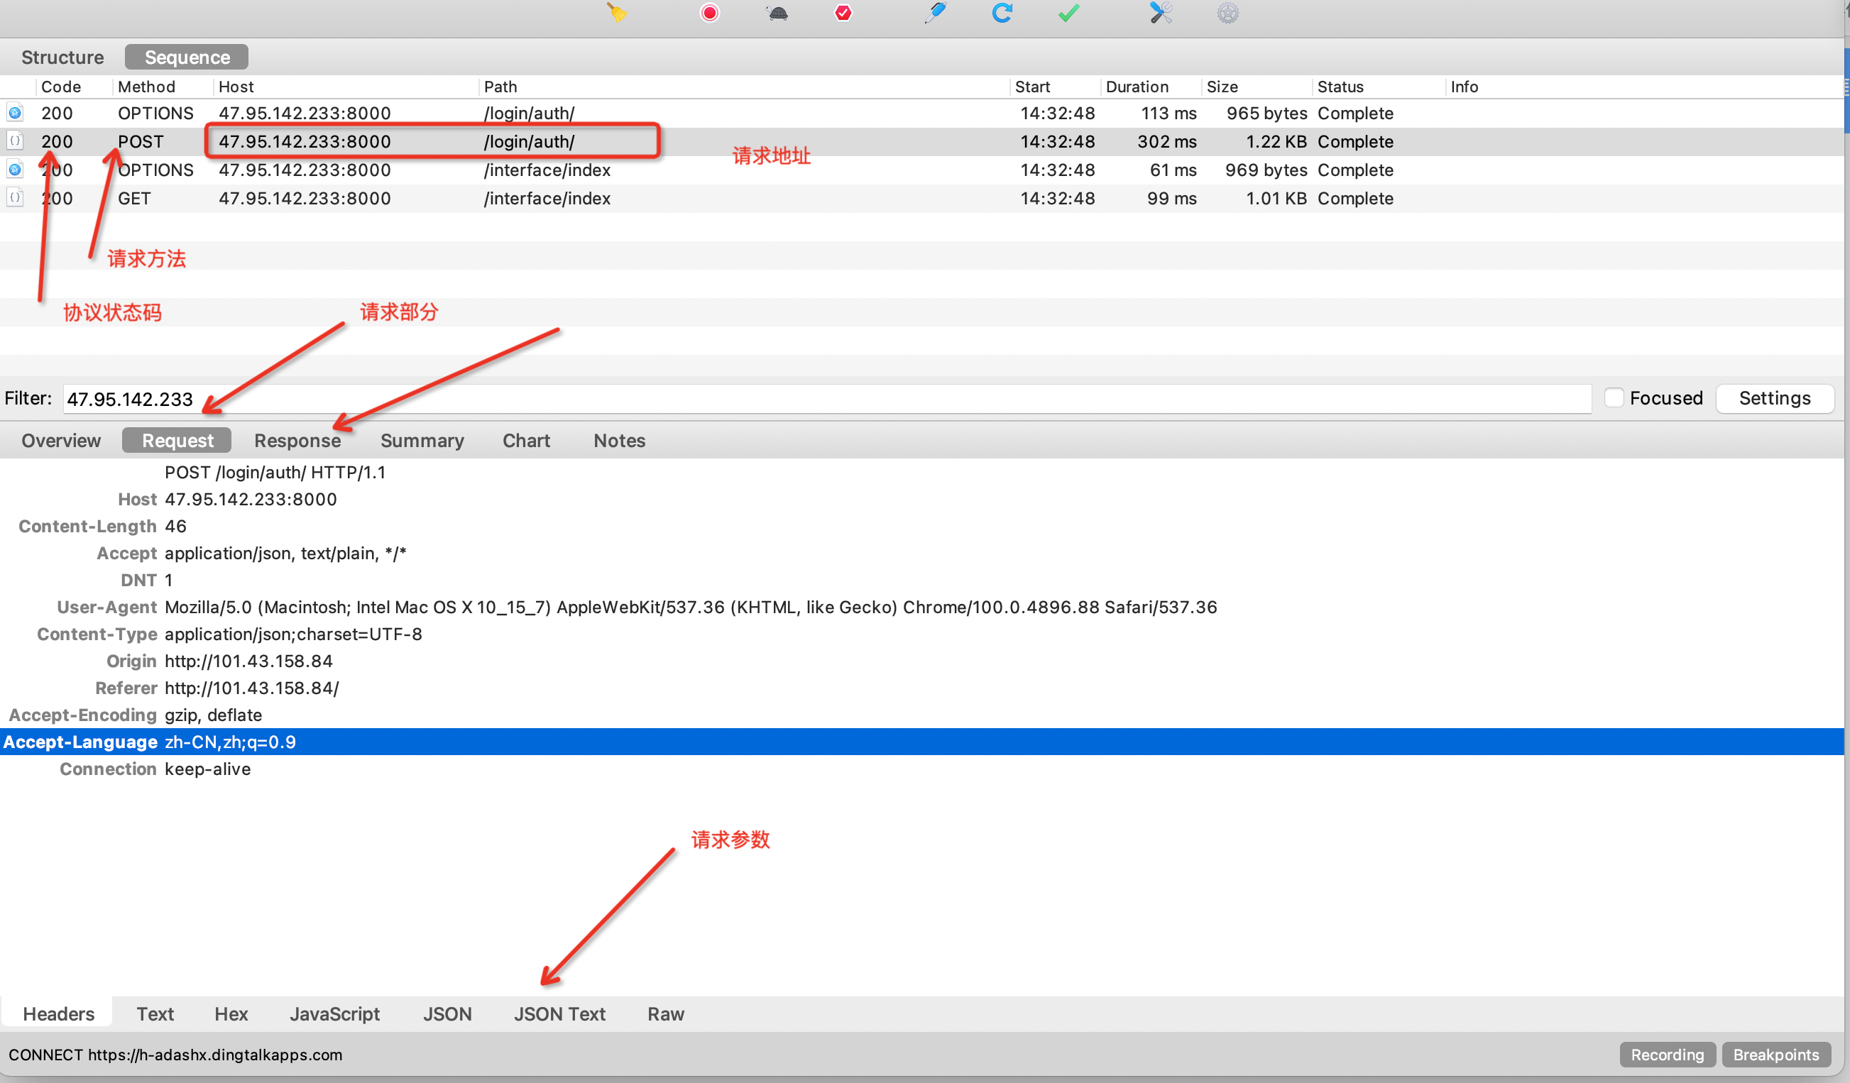Enable the Focused checkbox

click(1614, 397)
